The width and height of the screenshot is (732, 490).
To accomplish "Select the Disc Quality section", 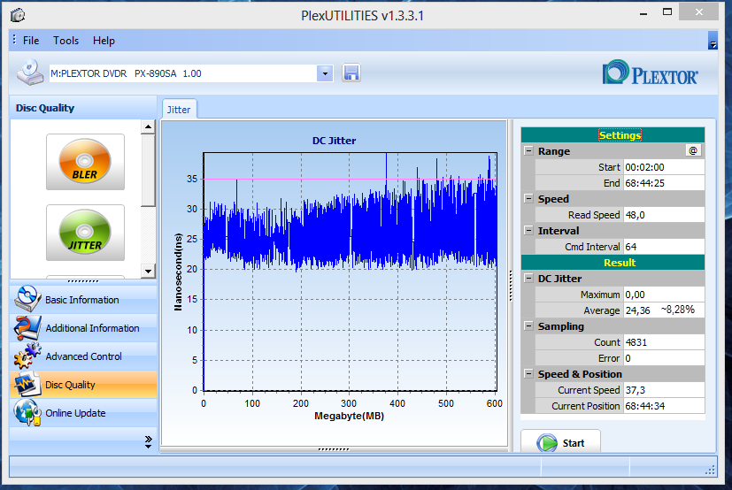I will [x=83, y=385].
